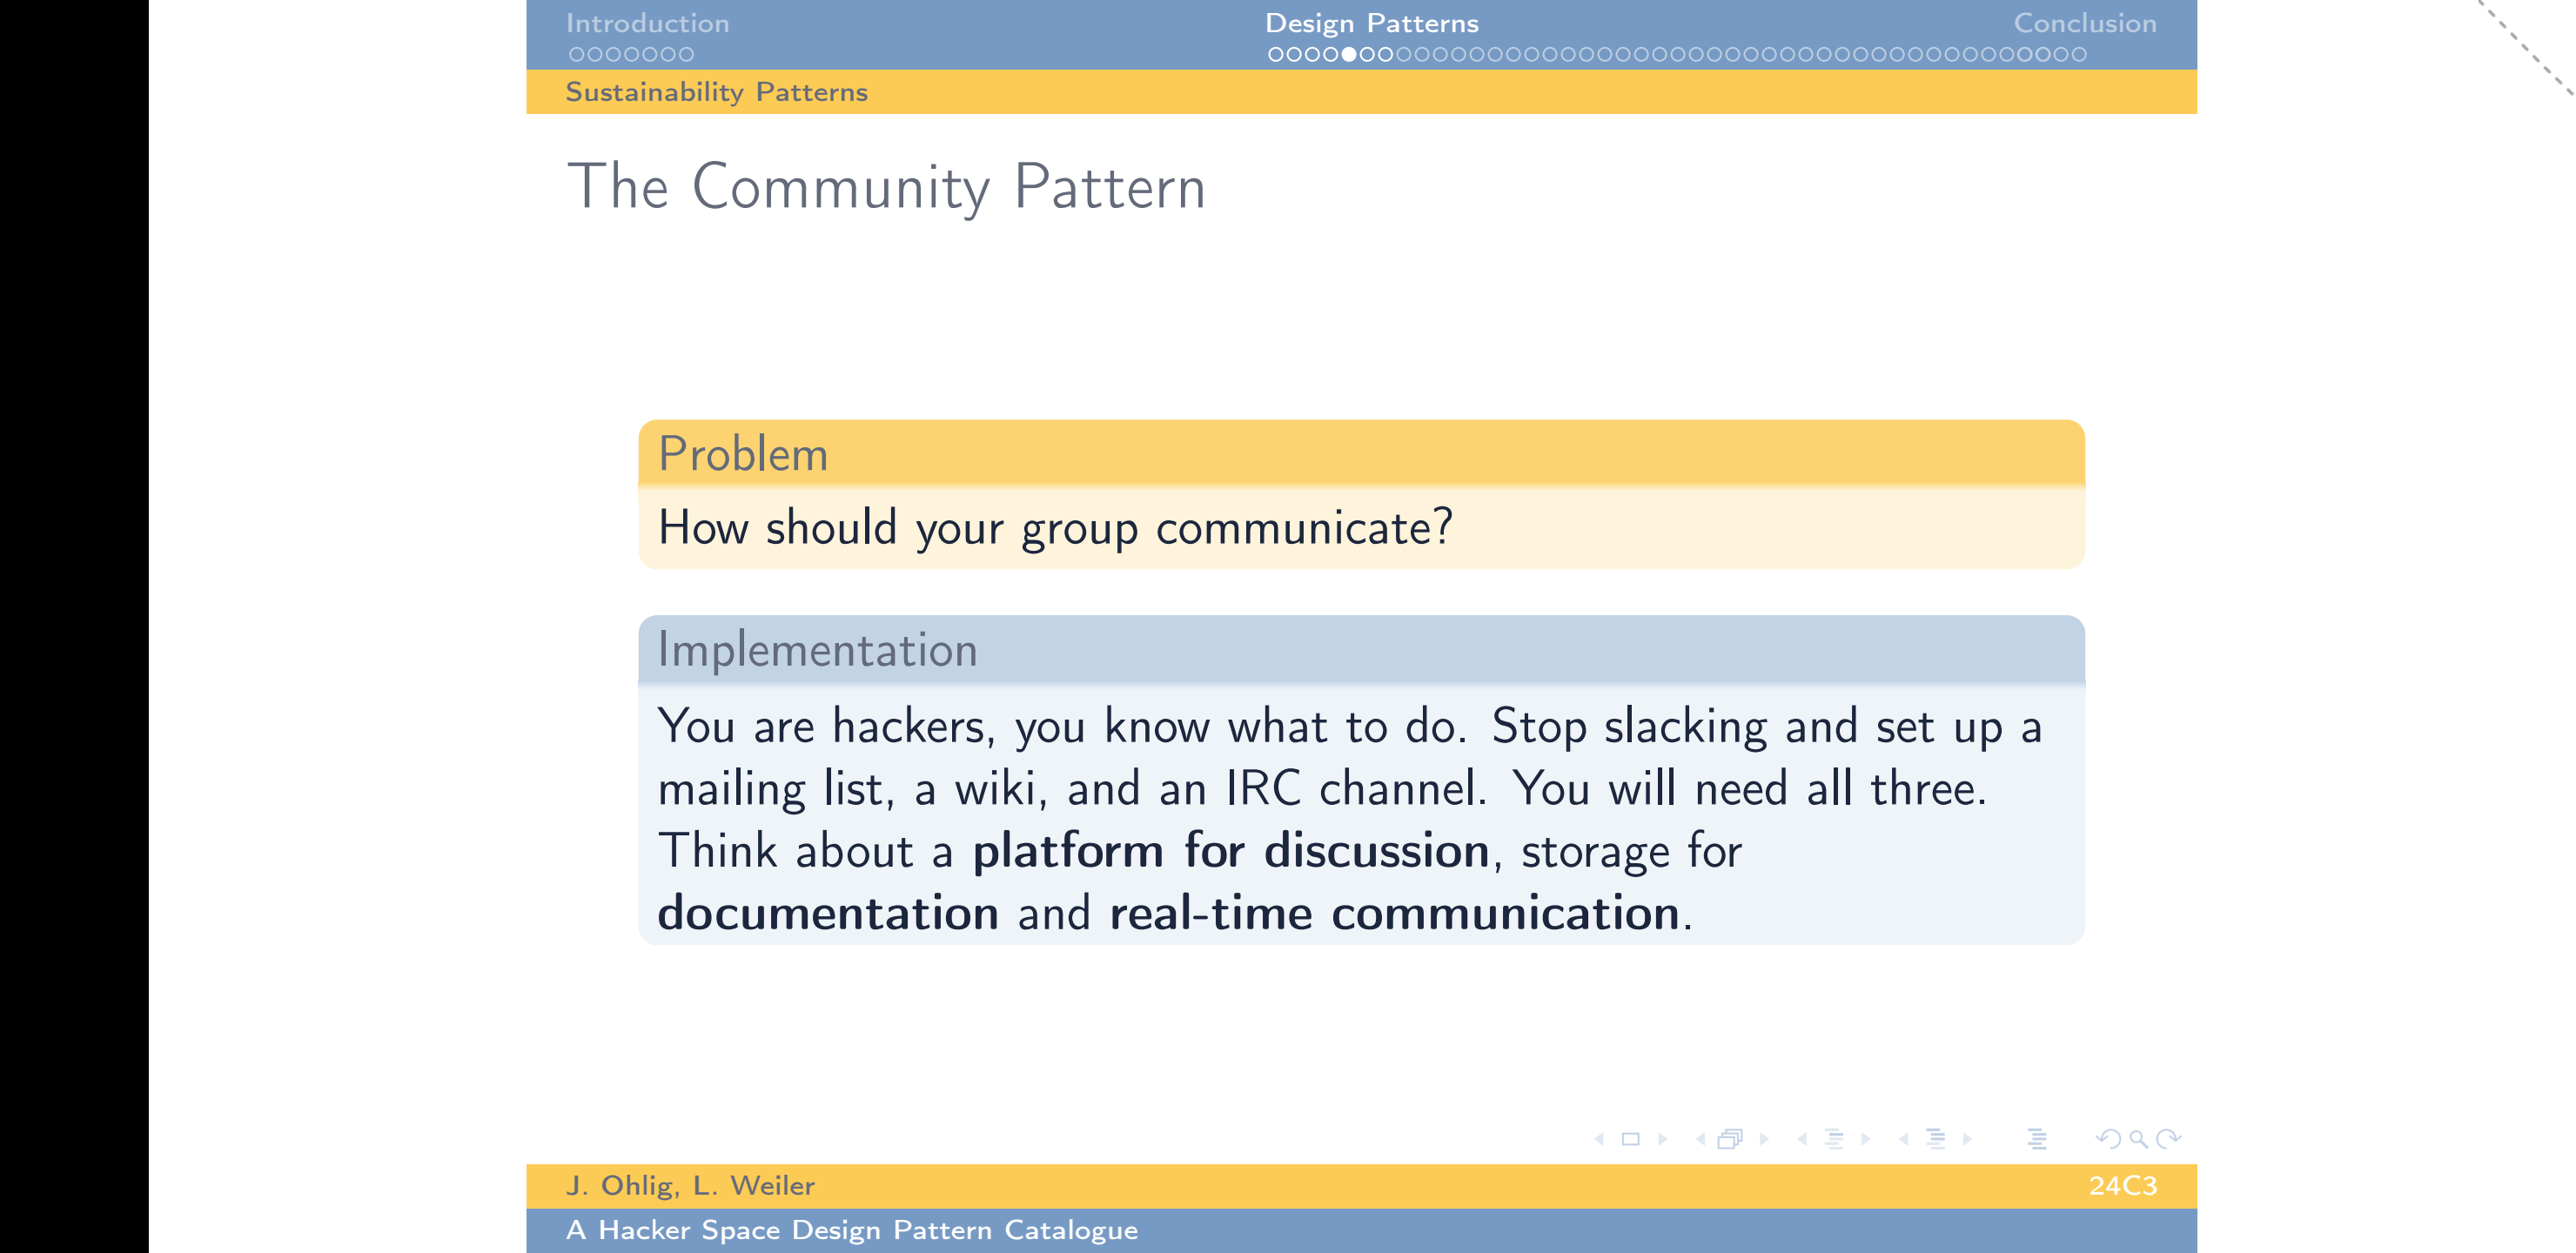Jump to the Introduction section in the header

click(x=647, y=23)
